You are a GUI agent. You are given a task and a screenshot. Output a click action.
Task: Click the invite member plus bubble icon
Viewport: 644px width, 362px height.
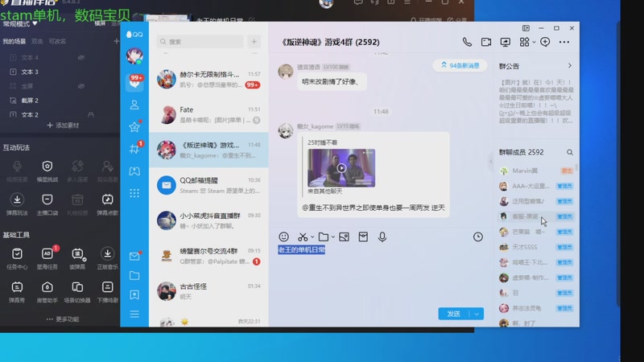click(x=545, y=42)
